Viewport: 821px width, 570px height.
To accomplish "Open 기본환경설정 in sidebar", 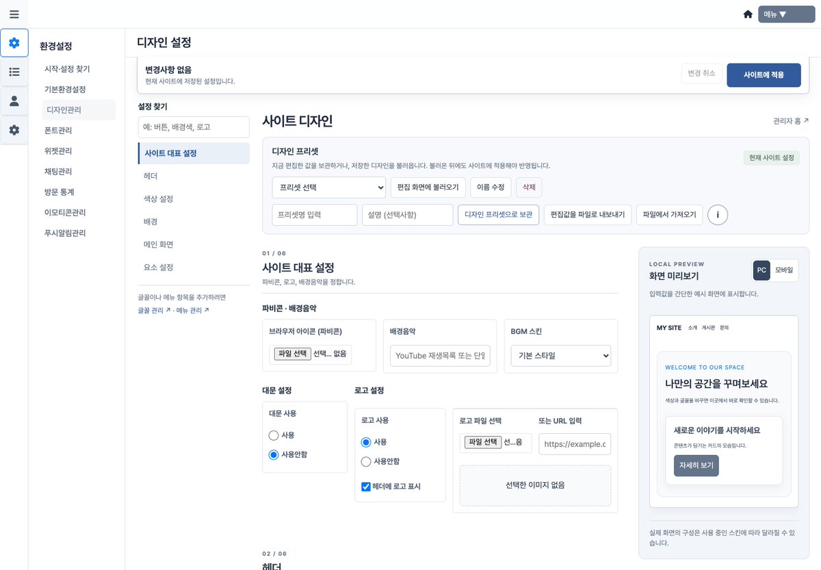I will [65, 90].
